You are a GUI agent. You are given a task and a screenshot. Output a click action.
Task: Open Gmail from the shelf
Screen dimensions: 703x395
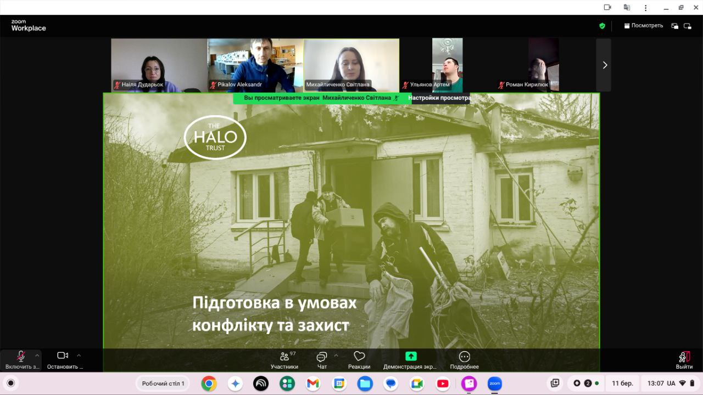(x=313, y=383)
